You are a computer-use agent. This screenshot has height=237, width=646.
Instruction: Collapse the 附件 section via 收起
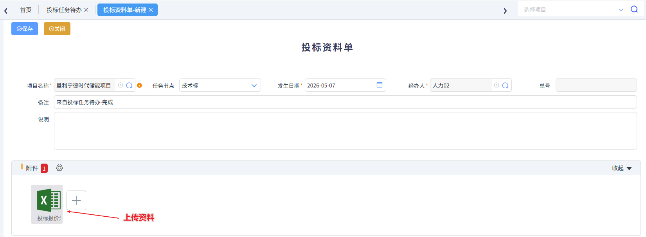[x=622, y=168]
